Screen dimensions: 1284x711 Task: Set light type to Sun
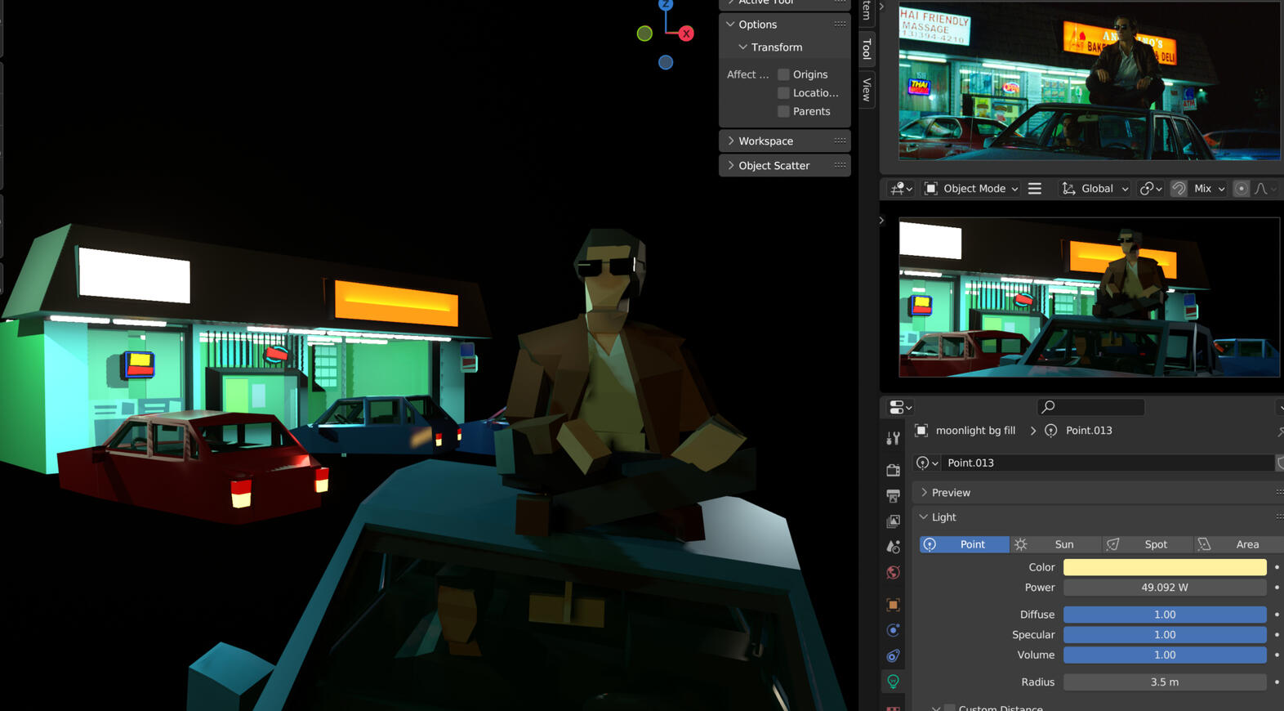click(x=1054, y=544)
